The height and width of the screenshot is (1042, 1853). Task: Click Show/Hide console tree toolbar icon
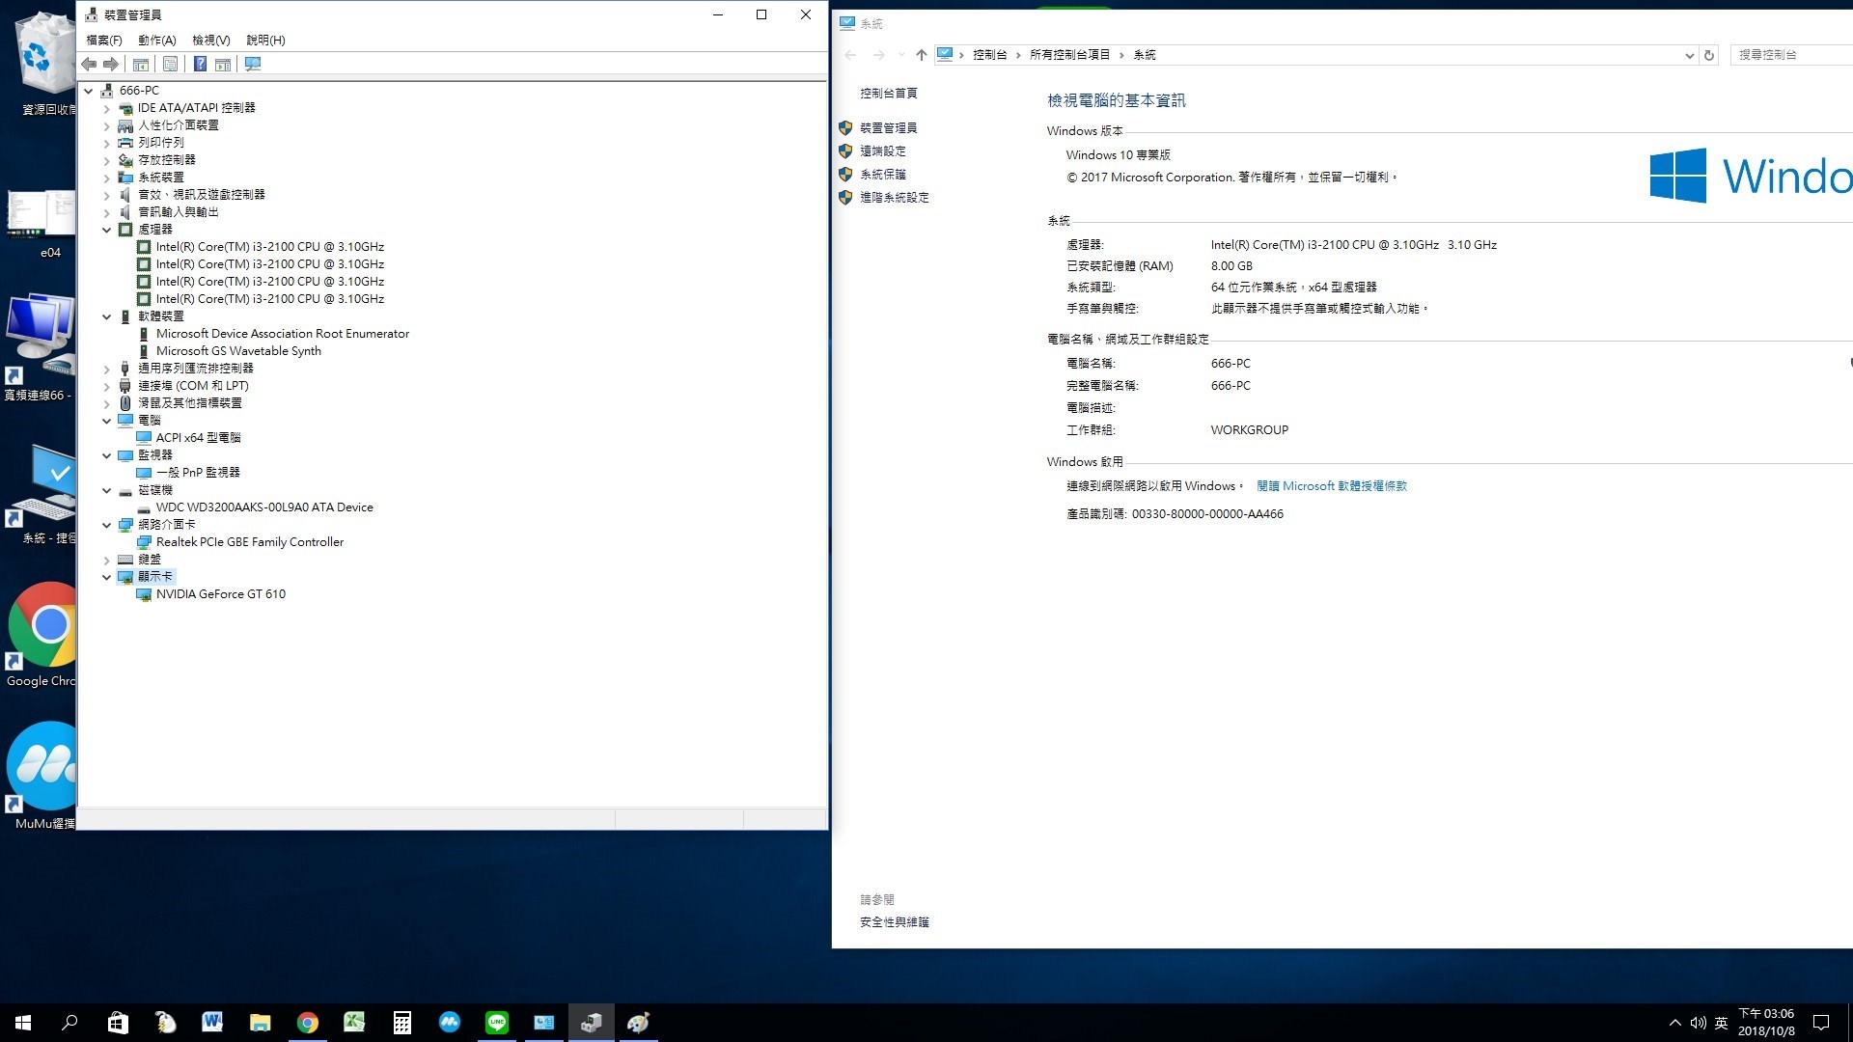click(141, 64)
